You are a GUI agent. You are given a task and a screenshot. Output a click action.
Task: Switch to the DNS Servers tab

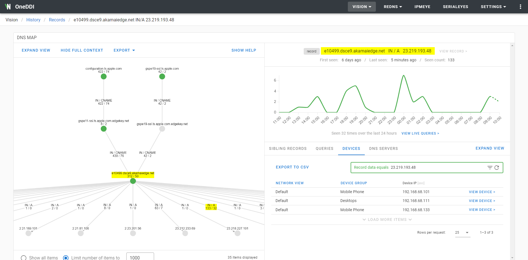point(383,148)
